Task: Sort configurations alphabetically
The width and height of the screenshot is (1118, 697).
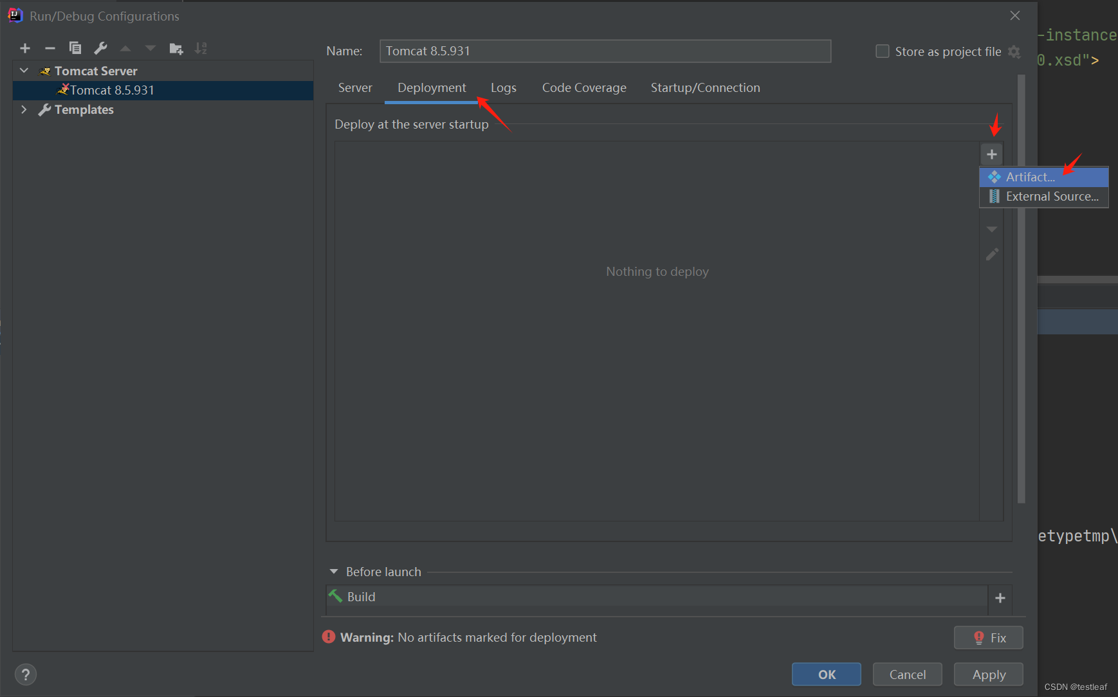Action: pyautogui.click(x=201, y=48)
